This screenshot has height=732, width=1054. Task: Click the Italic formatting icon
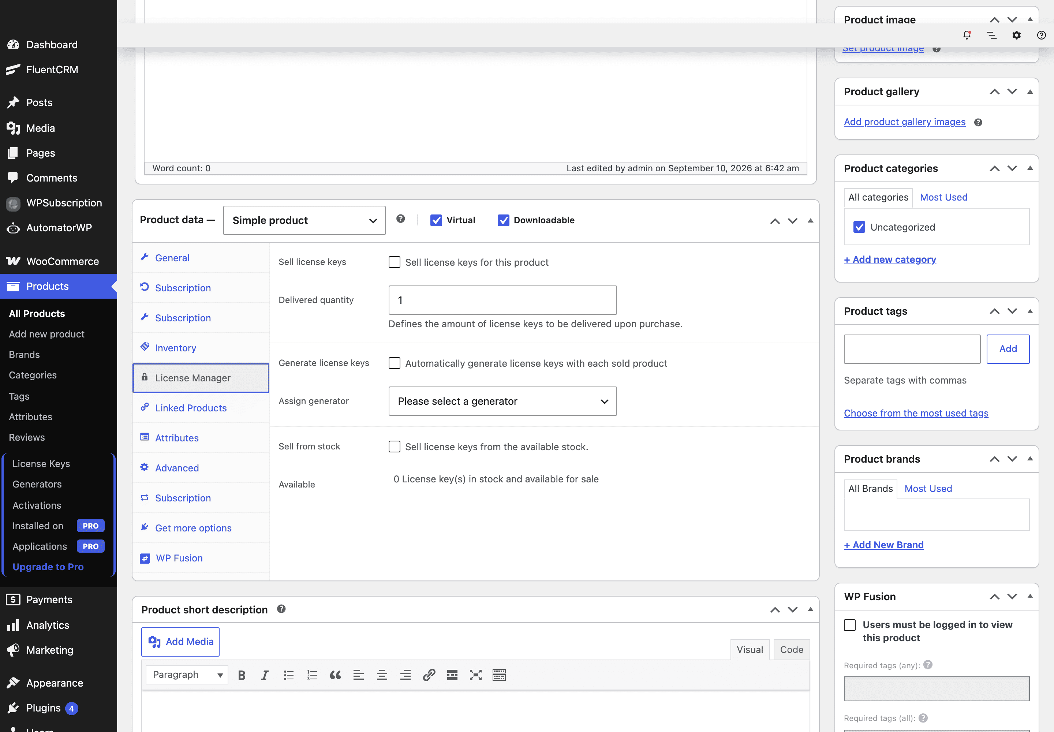coord(265,675)
